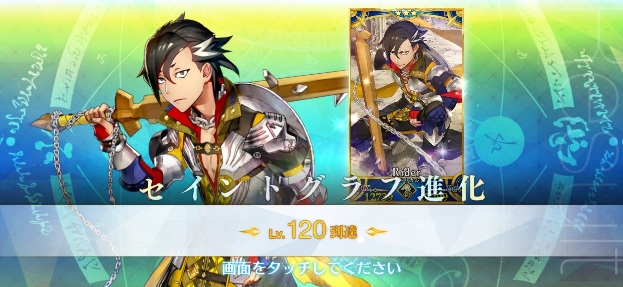Click the Rider class label on card
The height and width of the screenshot is (287, 623).
[406, 172]
